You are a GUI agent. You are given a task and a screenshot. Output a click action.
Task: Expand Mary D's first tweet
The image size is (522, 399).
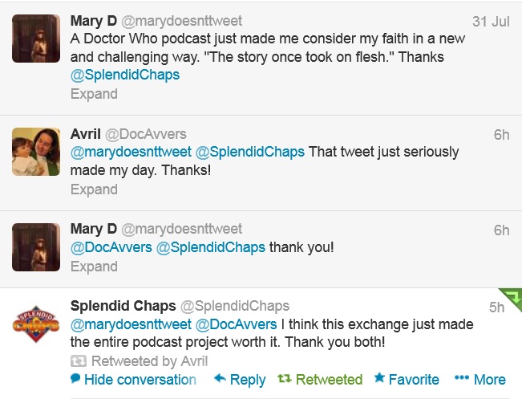pos(94,94)
